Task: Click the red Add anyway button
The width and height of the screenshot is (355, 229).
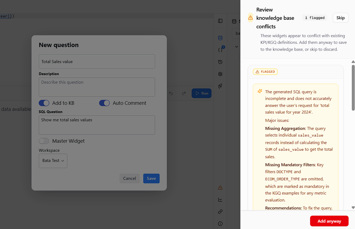Action: tap(329, 221)
